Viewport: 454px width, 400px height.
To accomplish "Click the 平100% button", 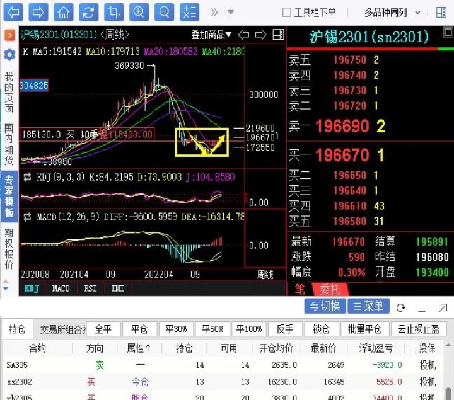I will 249,329.
